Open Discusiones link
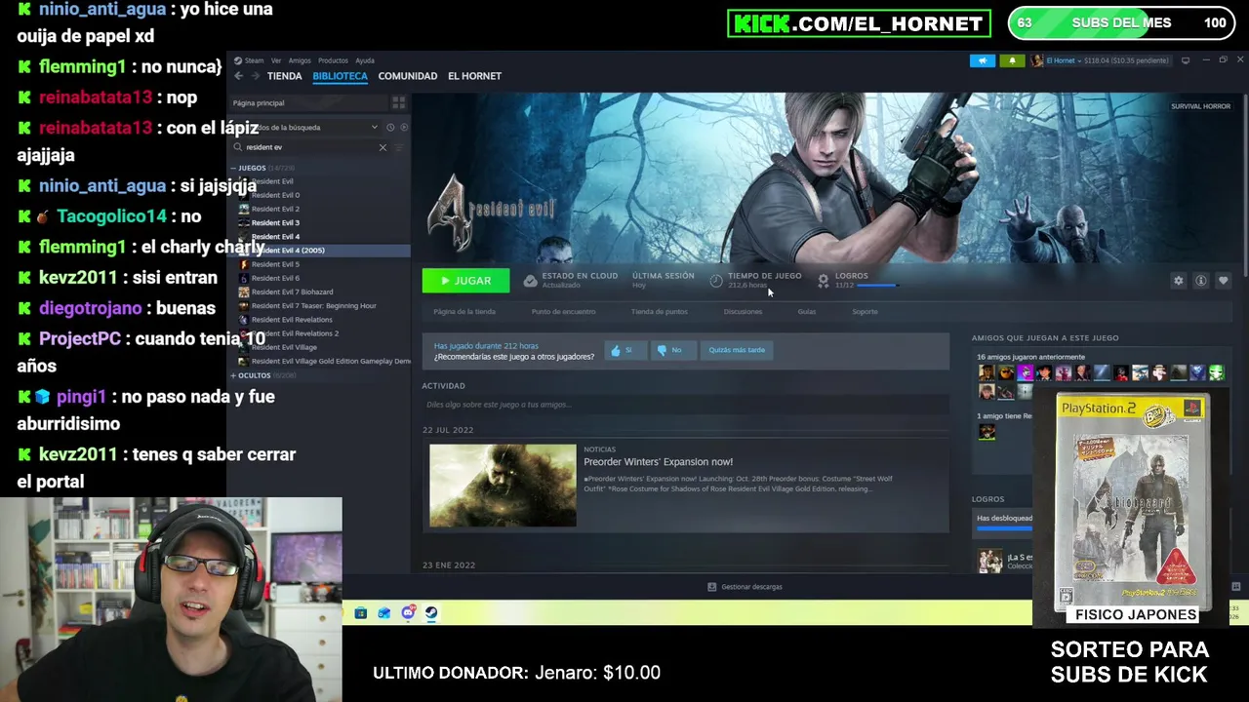 (x=743, y=312)
